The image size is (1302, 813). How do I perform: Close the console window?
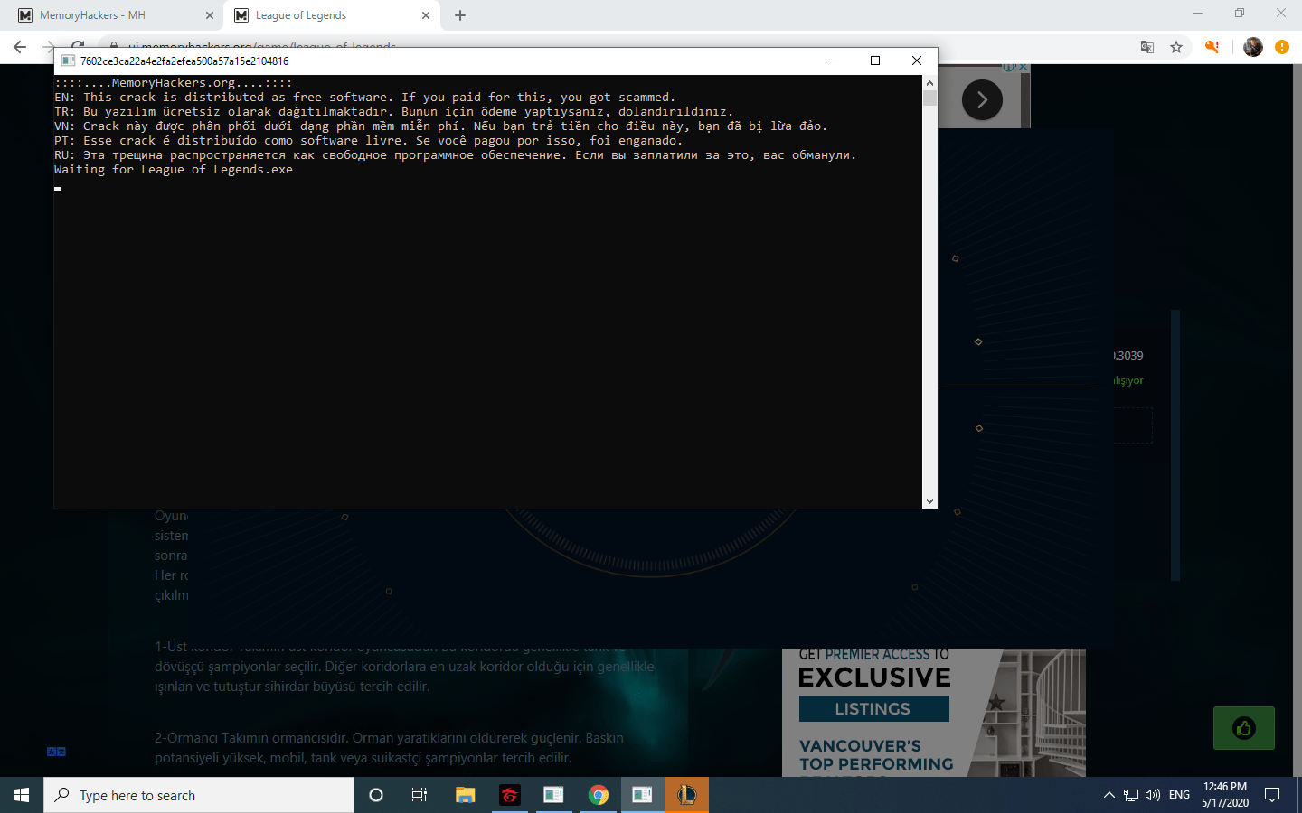click(x=917, y=61)
